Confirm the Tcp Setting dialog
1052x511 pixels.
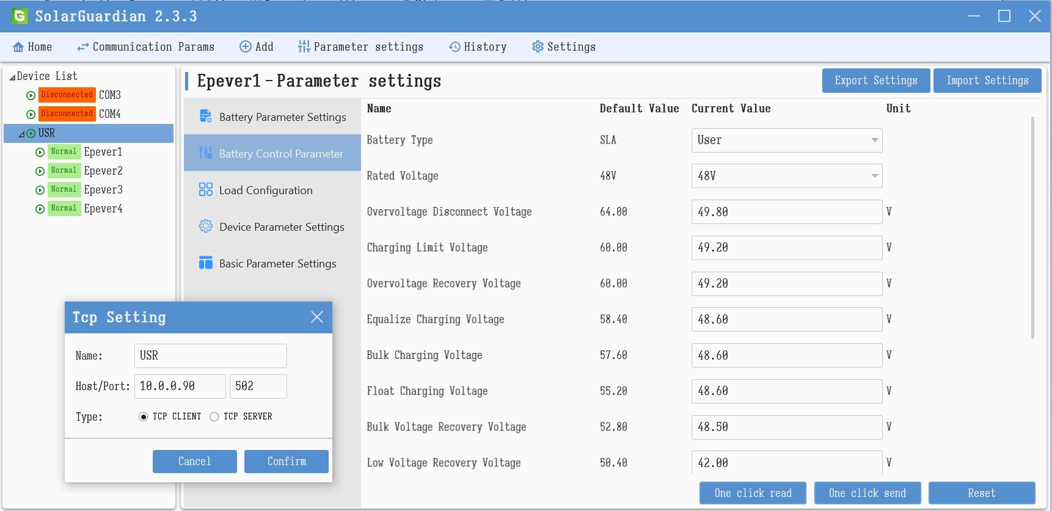pos(286,462)
